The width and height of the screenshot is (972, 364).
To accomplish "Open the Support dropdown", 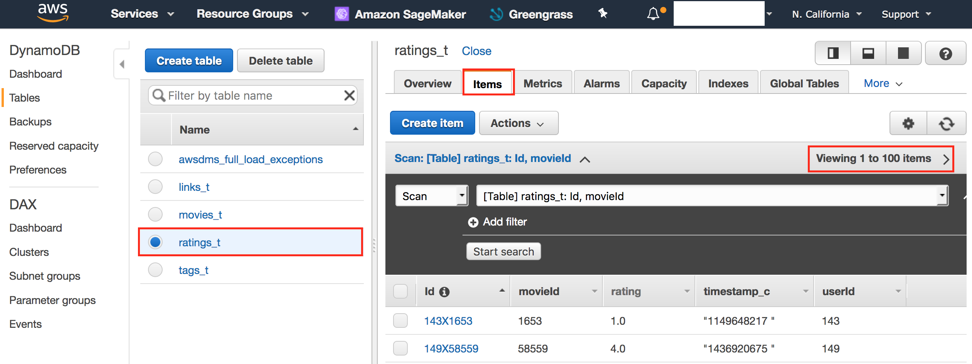I will tap(906, 14).
